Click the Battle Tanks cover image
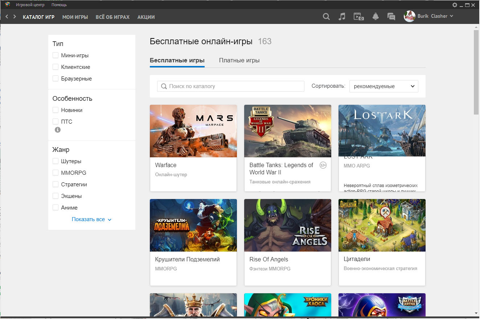 coord(288,131)
